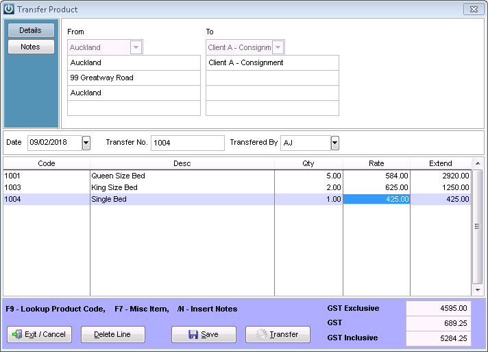488x352 pixels.
Task: Select the product code 1001 cell
Action: [x=47, y=176]
